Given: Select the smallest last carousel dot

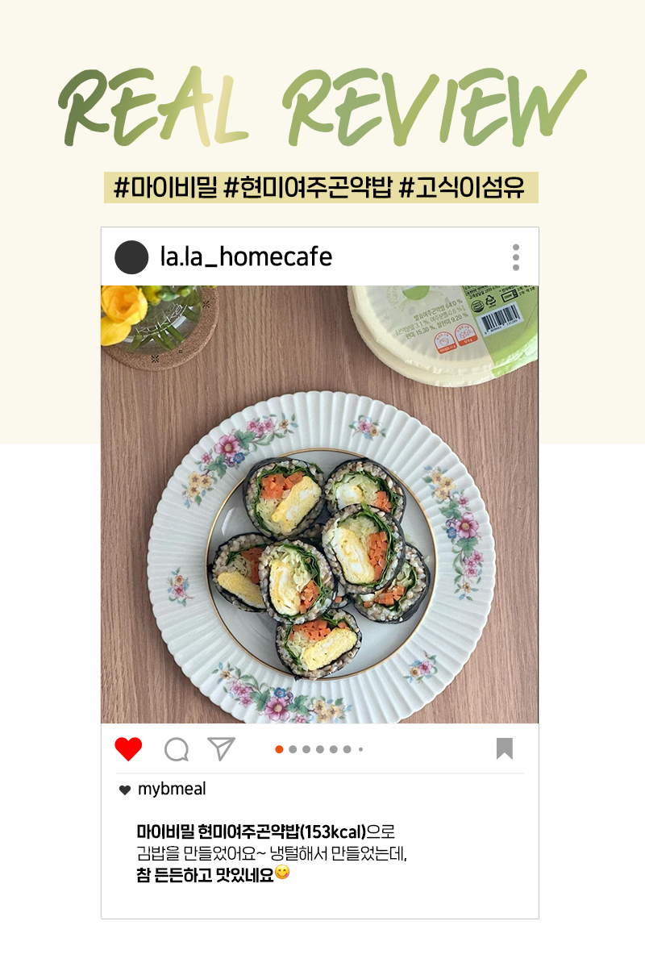Looking at the screenshot, I should coord(360,749).
